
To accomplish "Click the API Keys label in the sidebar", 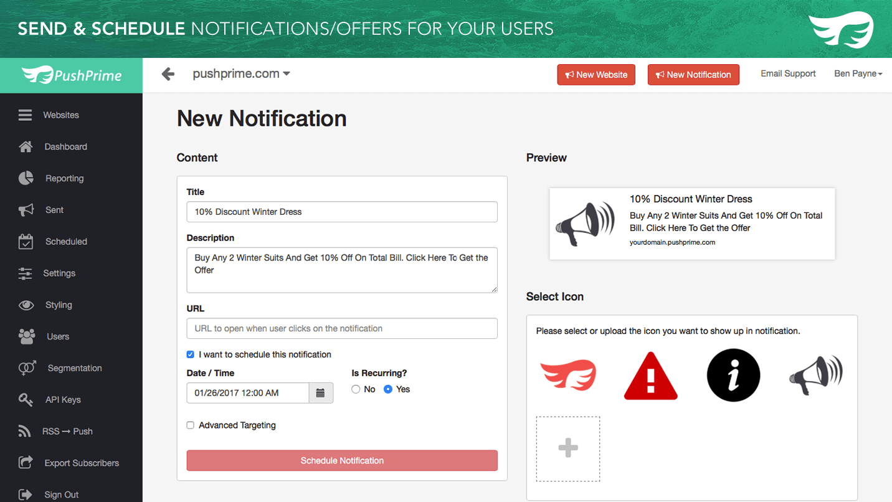I will click(x=63, y=400).
